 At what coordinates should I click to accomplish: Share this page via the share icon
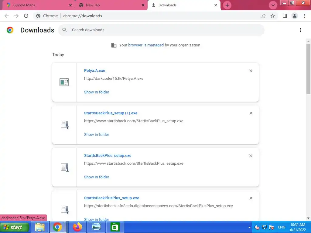coord(263,16)
